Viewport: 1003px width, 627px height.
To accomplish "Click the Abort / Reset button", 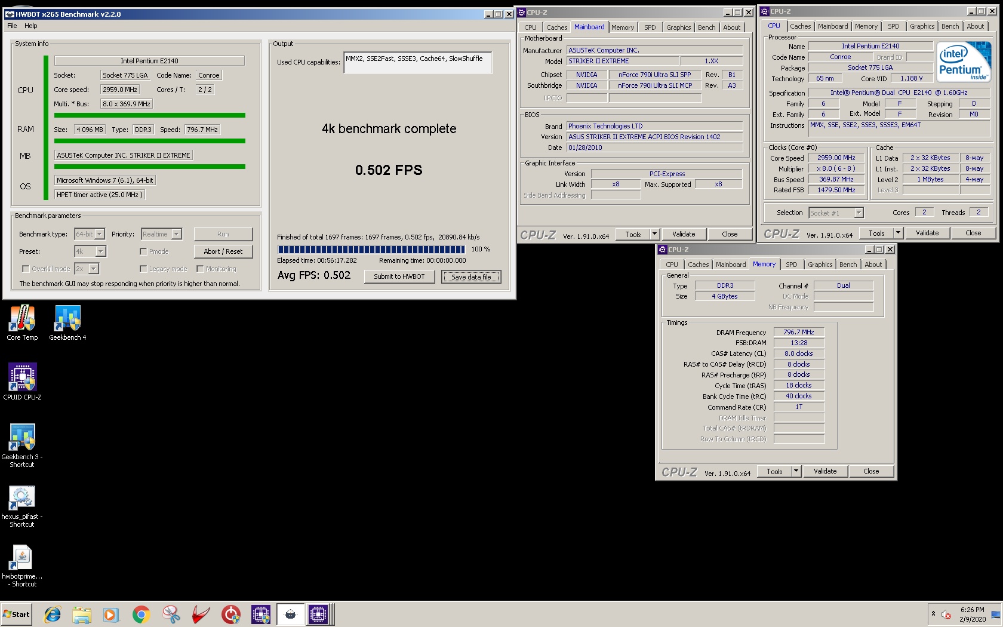I will tap(223, 251).
